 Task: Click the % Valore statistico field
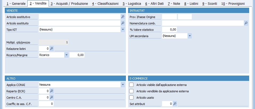pyautogui.click(x=169, y=29)
